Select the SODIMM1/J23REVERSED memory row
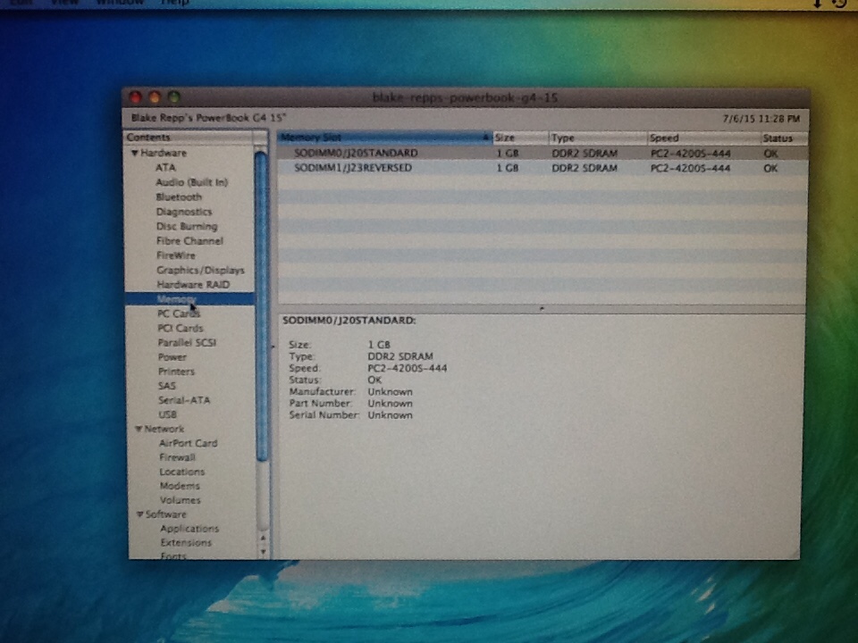The height and width of the screenshot is (643, 858). click(x=542, y=168)
